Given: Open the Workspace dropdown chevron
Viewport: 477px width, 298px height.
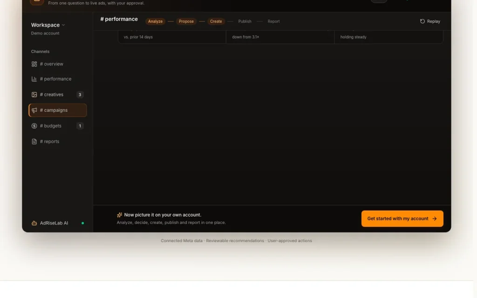Looking at the screenshot, I should point(63,25).
